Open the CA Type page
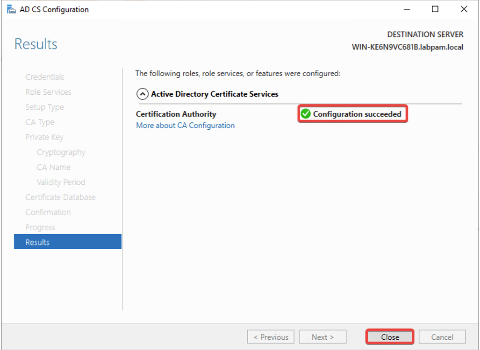 pos(40,122)
